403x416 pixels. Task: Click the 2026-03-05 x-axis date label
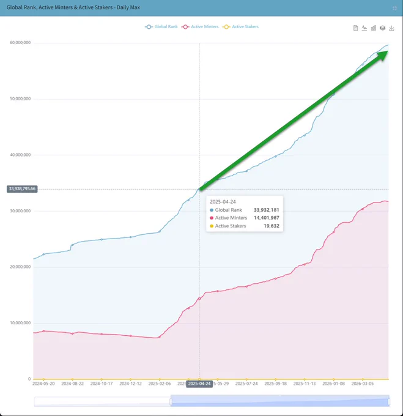pos(363,384)
